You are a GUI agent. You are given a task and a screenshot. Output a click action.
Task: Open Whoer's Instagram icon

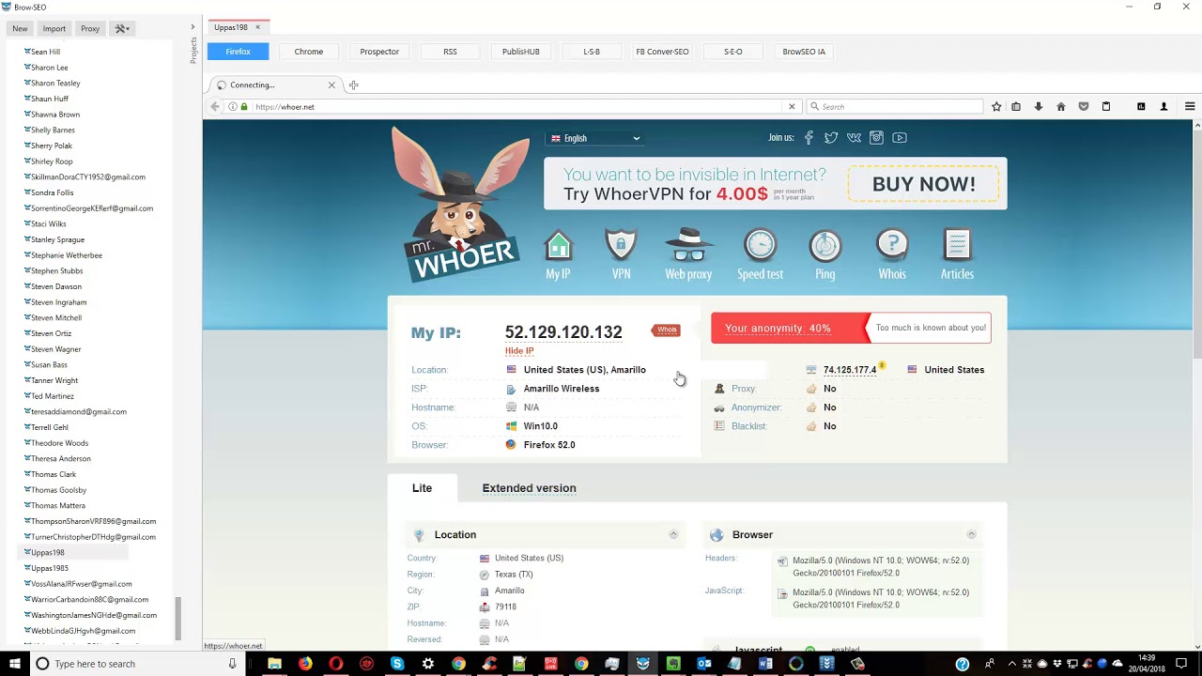point(876,138)
